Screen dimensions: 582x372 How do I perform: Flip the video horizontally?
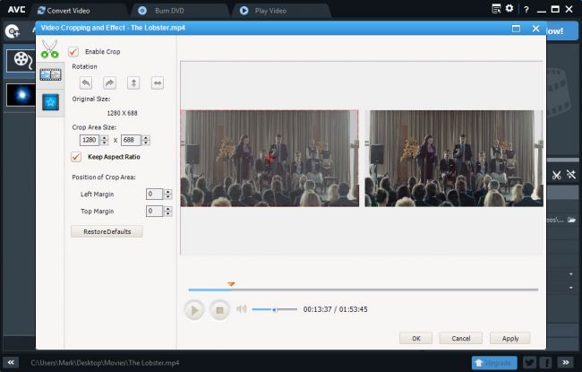click(158, 82)
